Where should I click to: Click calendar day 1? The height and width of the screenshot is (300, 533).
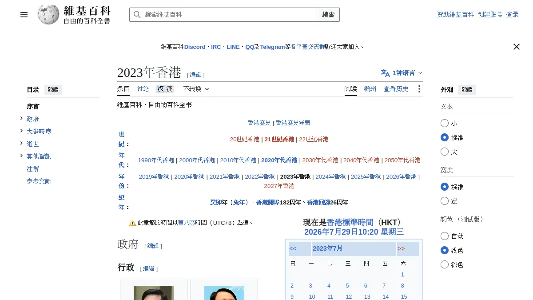pyautogui.click(x=402, y=275)
